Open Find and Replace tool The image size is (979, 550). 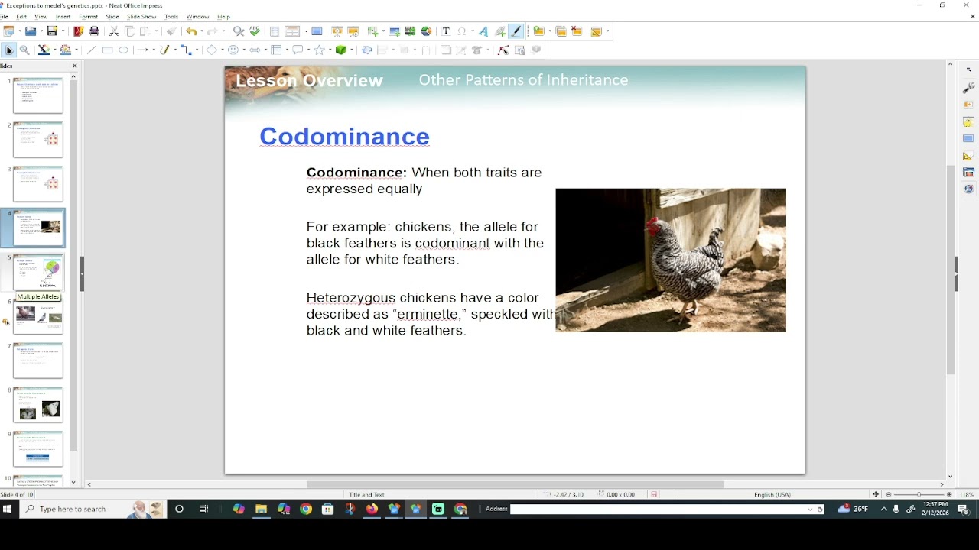pos(239,31)
